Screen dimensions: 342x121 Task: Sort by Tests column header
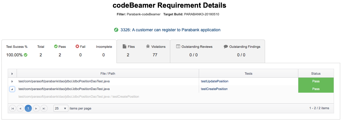click(x=248, y=73)
